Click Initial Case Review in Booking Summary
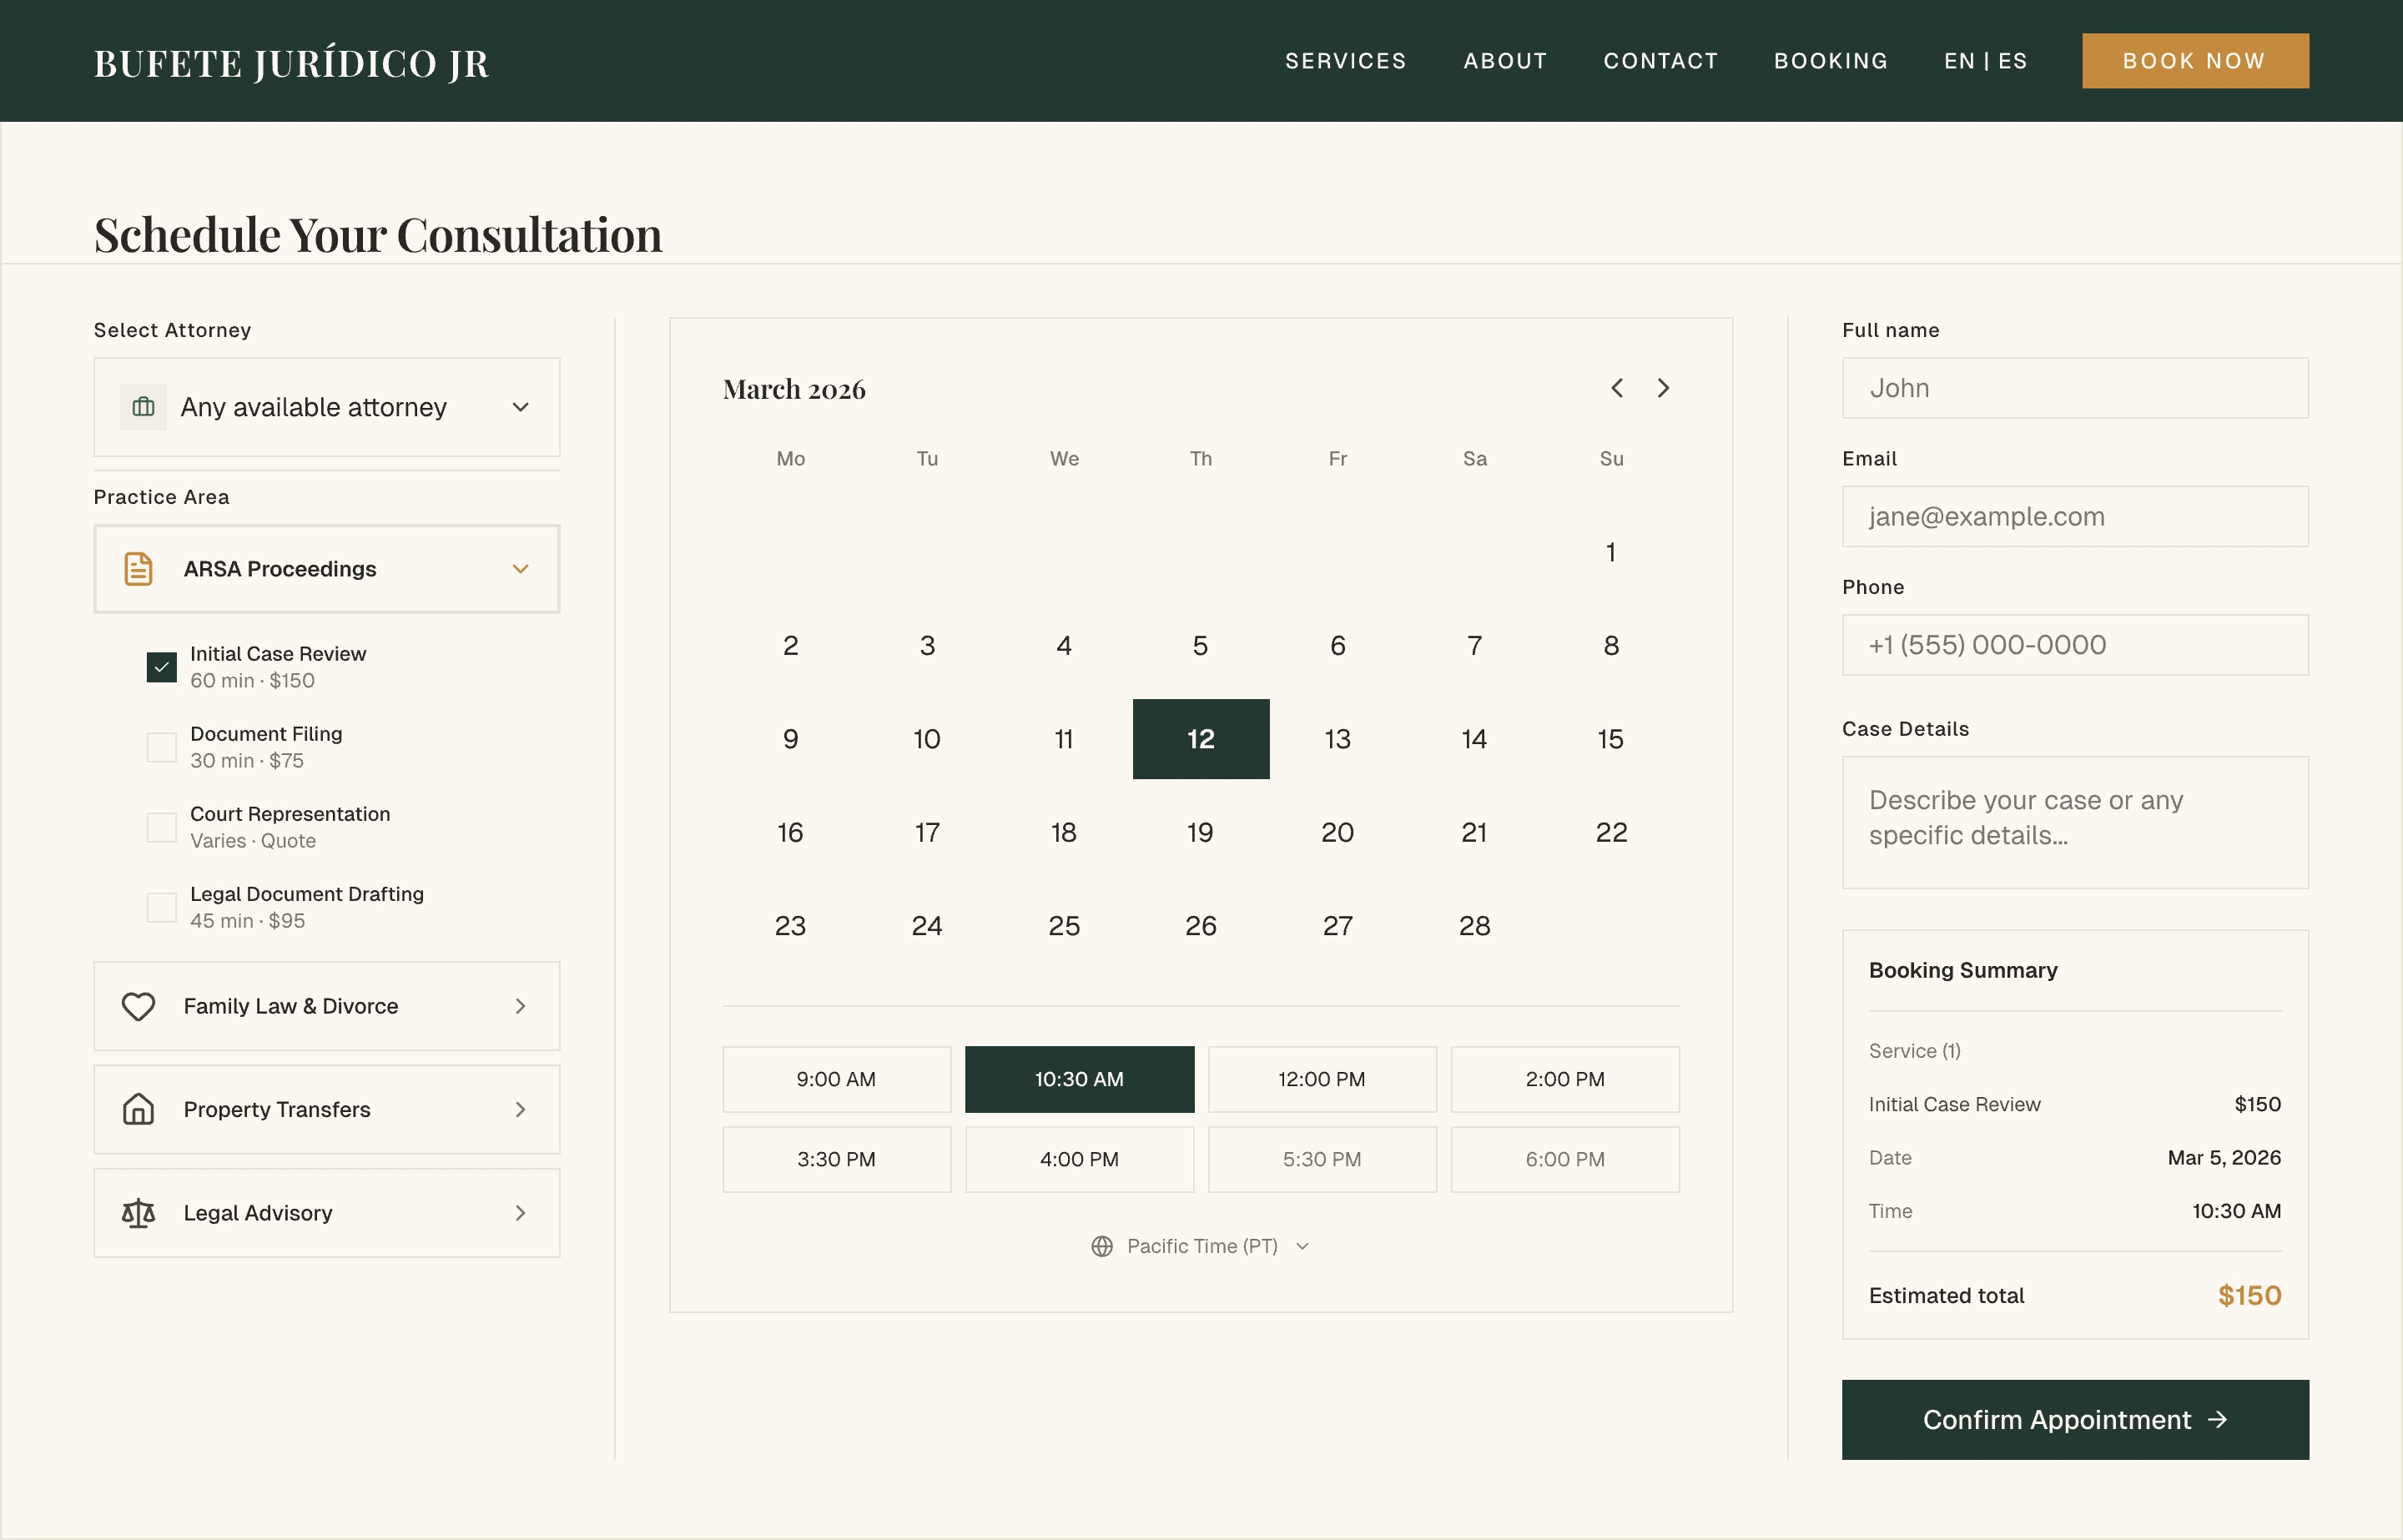Image resolution: width=2403 pixels, height=1540 pixels. click(1954, 1104)
